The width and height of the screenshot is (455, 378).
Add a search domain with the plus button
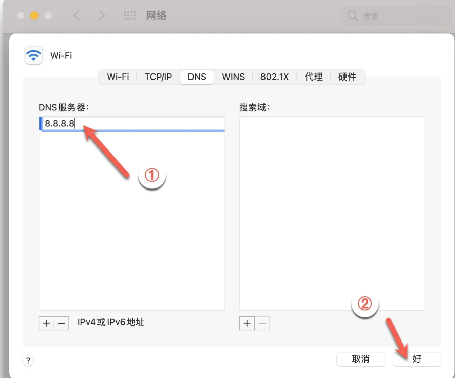pos(247,323)
